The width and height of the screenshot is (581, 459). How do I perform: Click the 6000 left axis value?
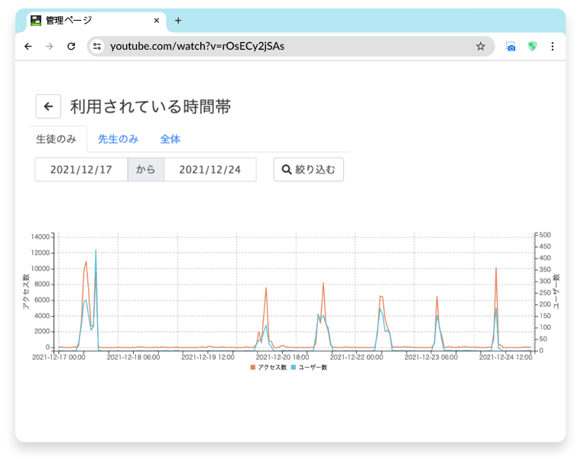tap(42, 300)
